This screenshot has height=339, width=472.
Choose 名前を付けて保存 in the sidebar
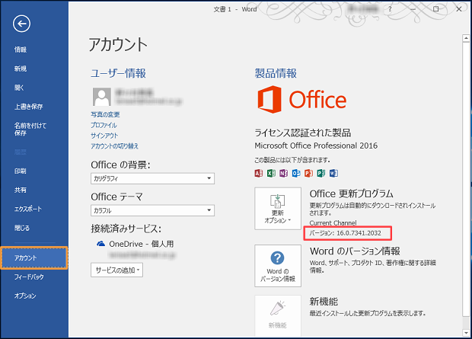pos(30,130)
